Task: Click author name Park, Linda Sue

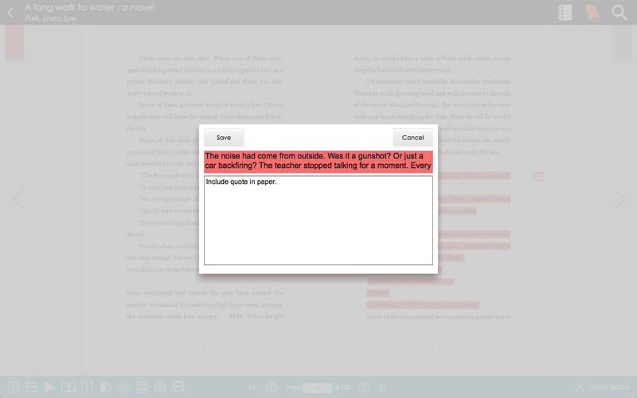Action: click(x=50, y=18)
